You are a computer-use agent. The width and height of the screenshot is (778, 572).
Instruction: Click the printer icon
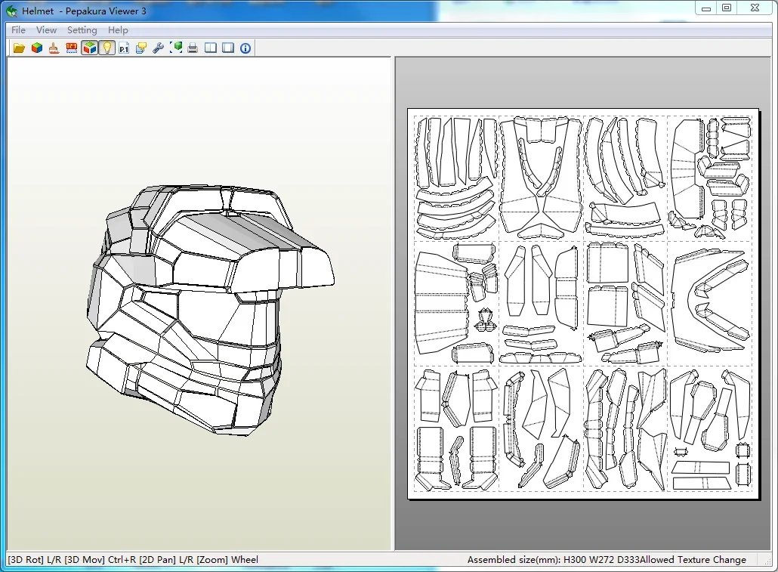[x=193, y=48]
